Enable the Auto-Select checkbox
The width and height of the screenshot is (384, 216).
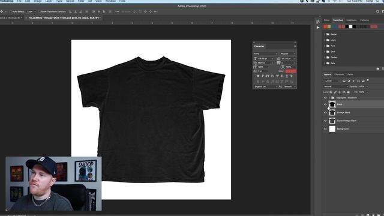coord(11,11)
